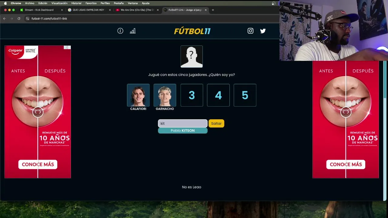This screenshot has width=388, height=218.
Task: Click the right ad before/after slider handle
Action: click(x=346, y=112)
